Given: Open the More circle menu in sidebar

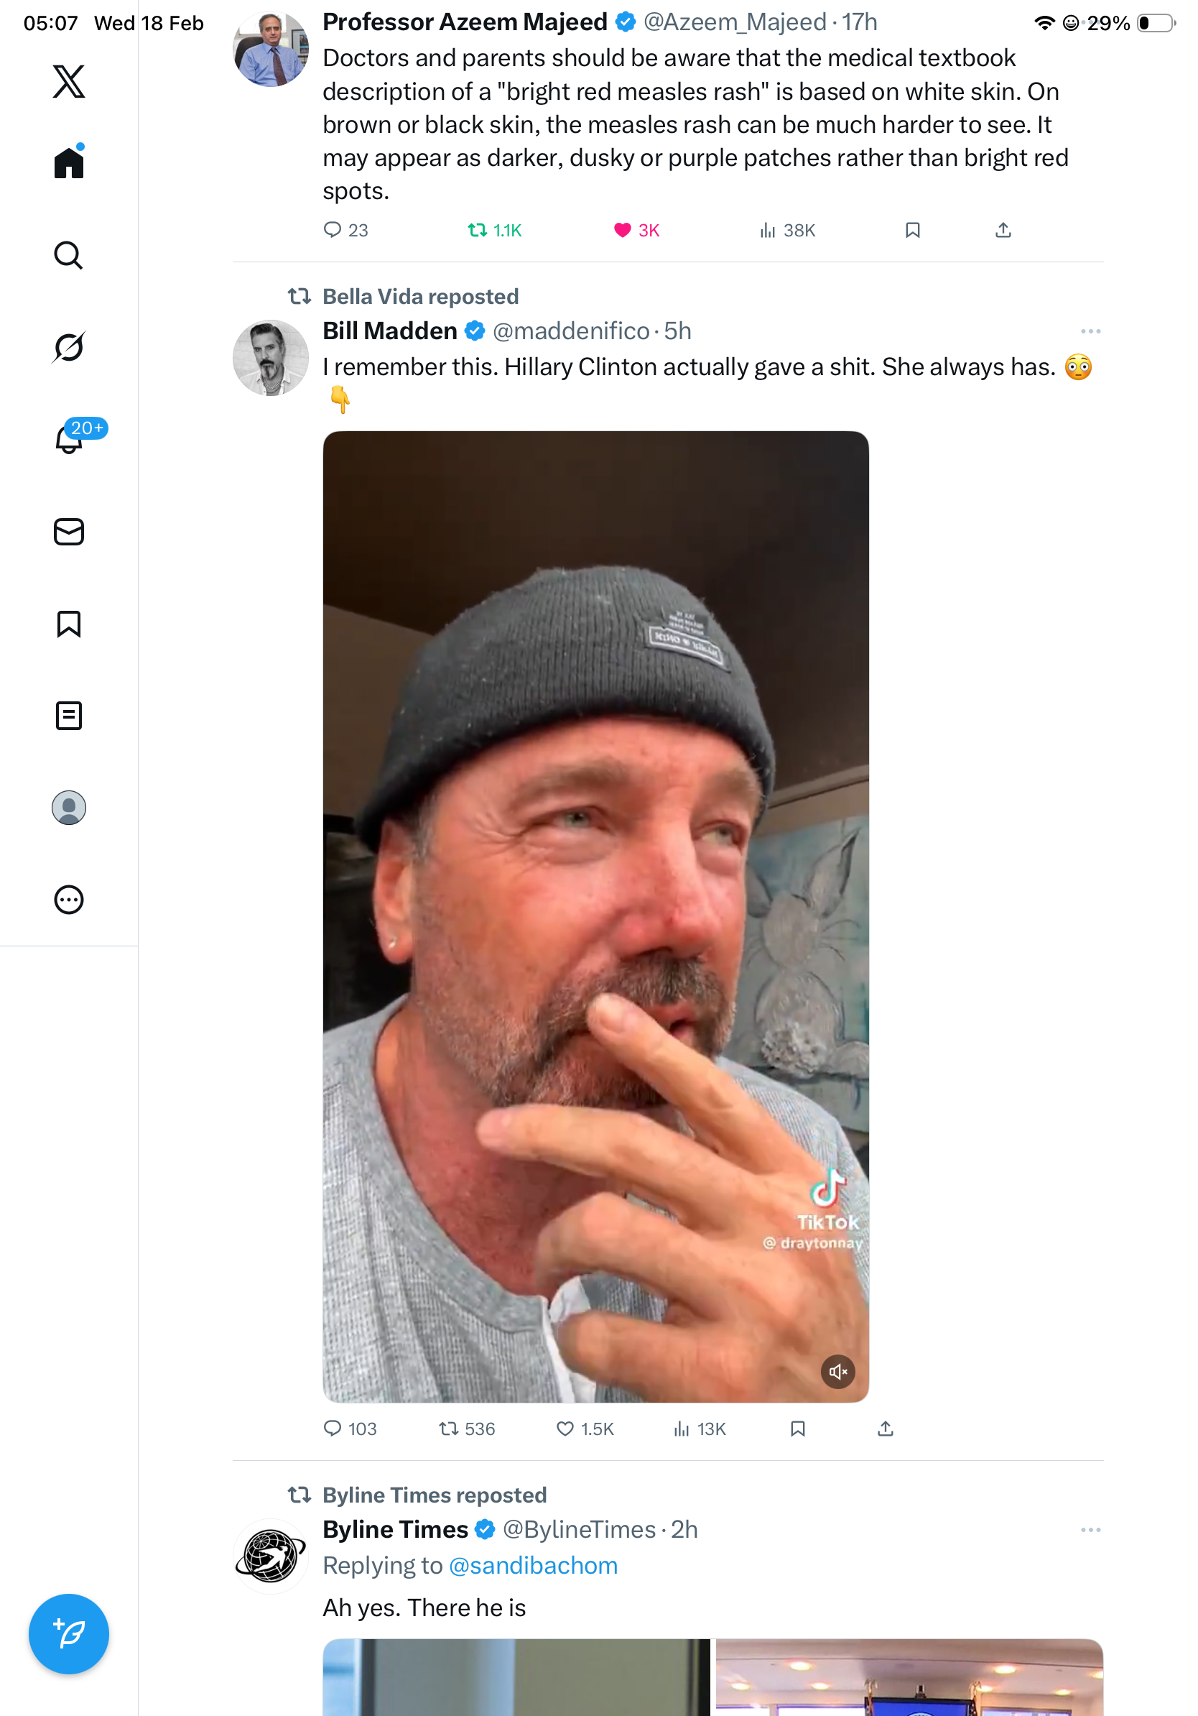Looking at the screenshot, I should [69, 899].
